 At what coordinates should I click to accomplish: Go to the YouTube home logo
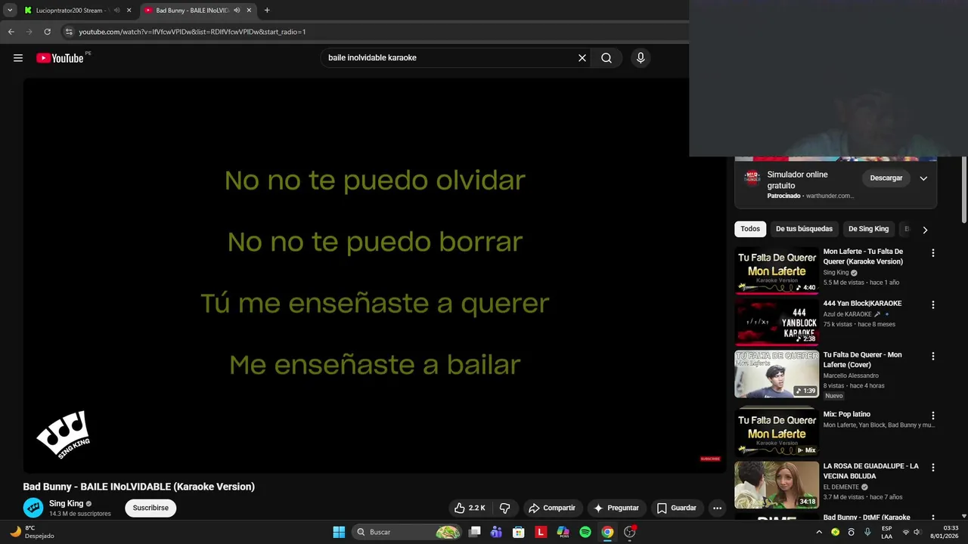point(60,58)
